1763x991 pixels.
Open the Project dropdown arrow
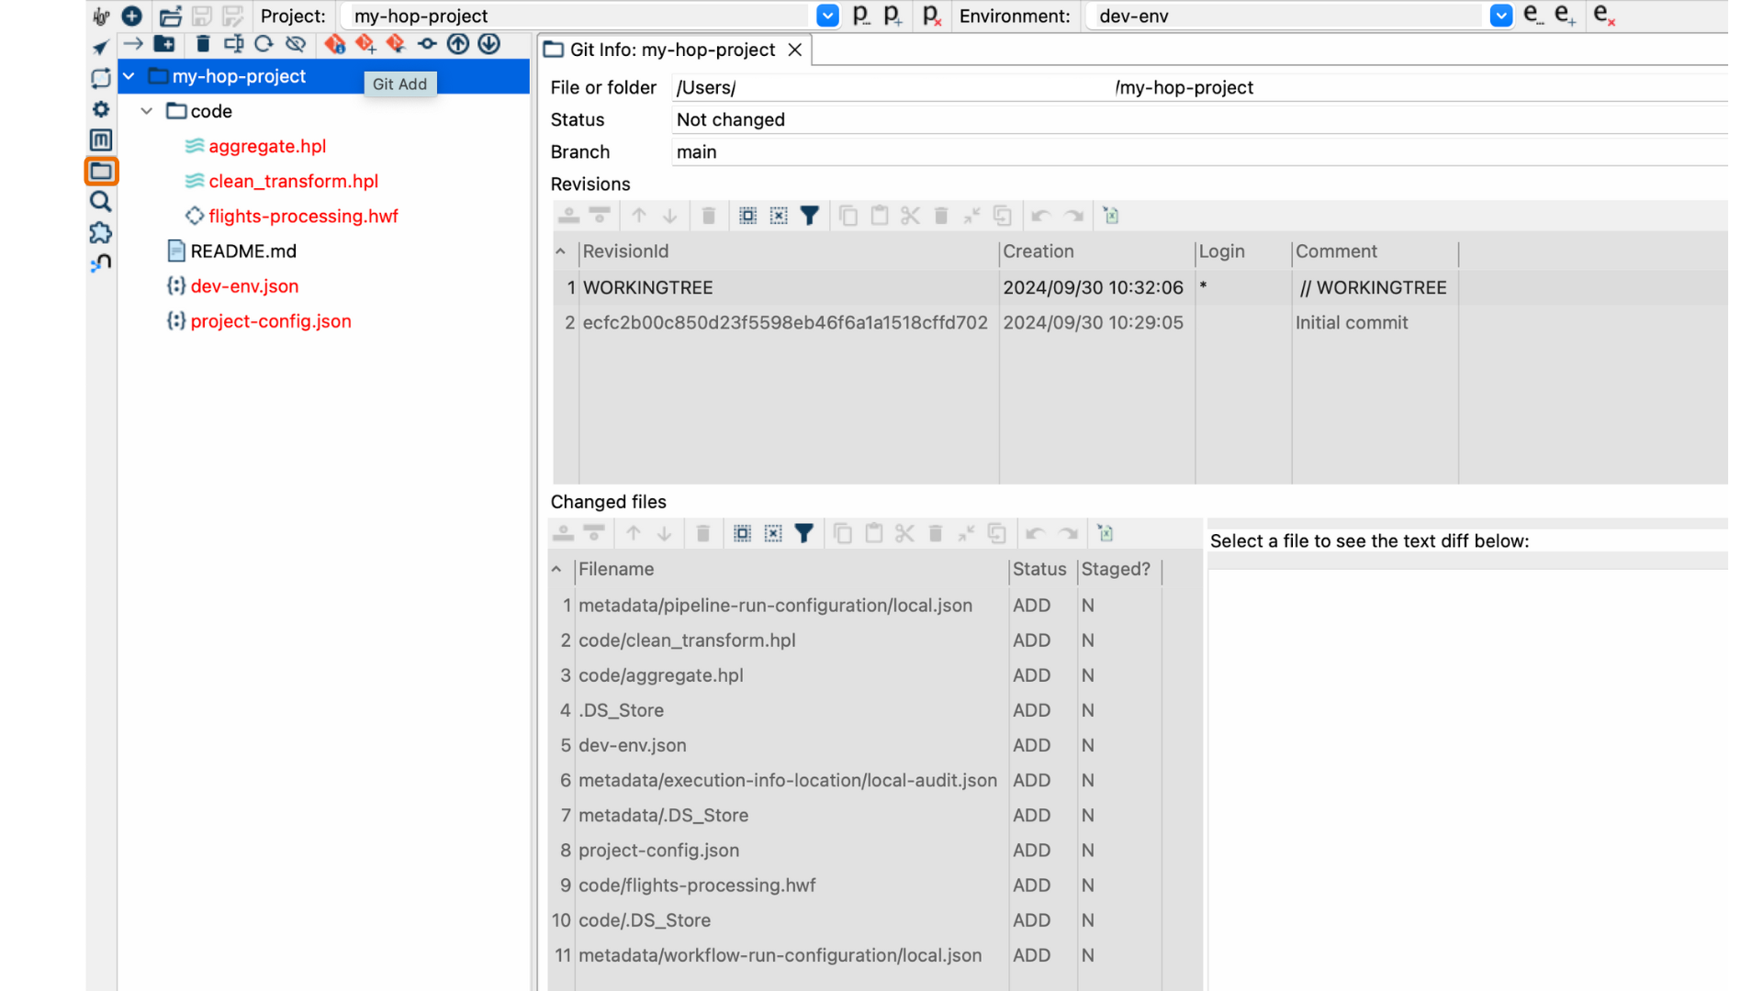click(x=827, y=16)
